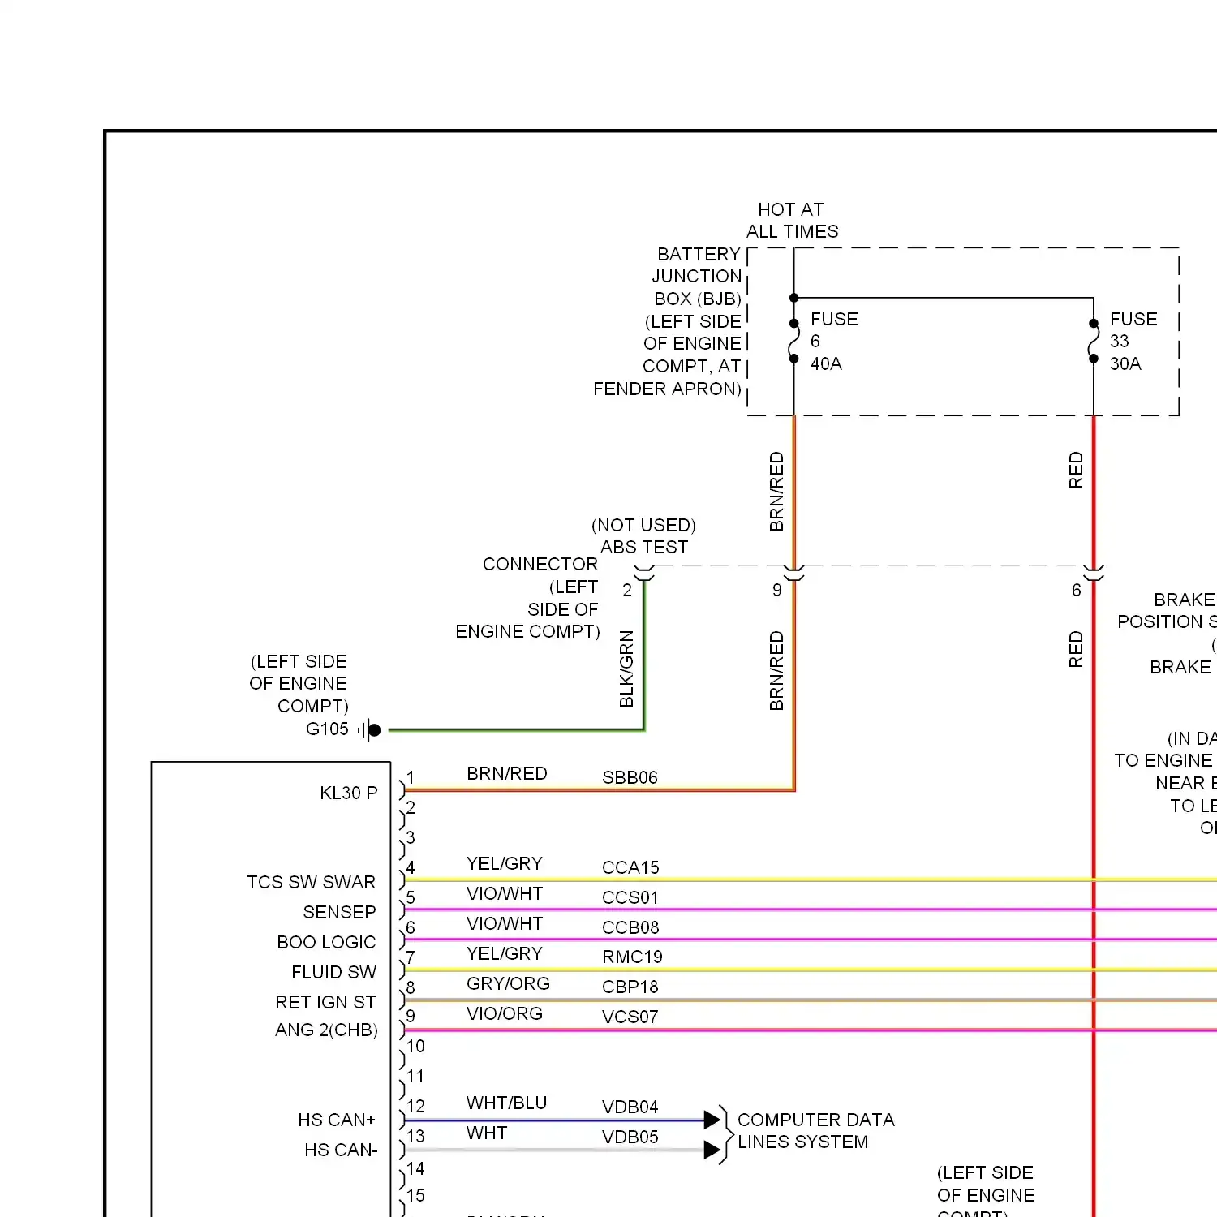This screenshot has width=1217, height=1217.
Task: Click the lower vertical RED wire label
Action: (x=1076, y=649)
